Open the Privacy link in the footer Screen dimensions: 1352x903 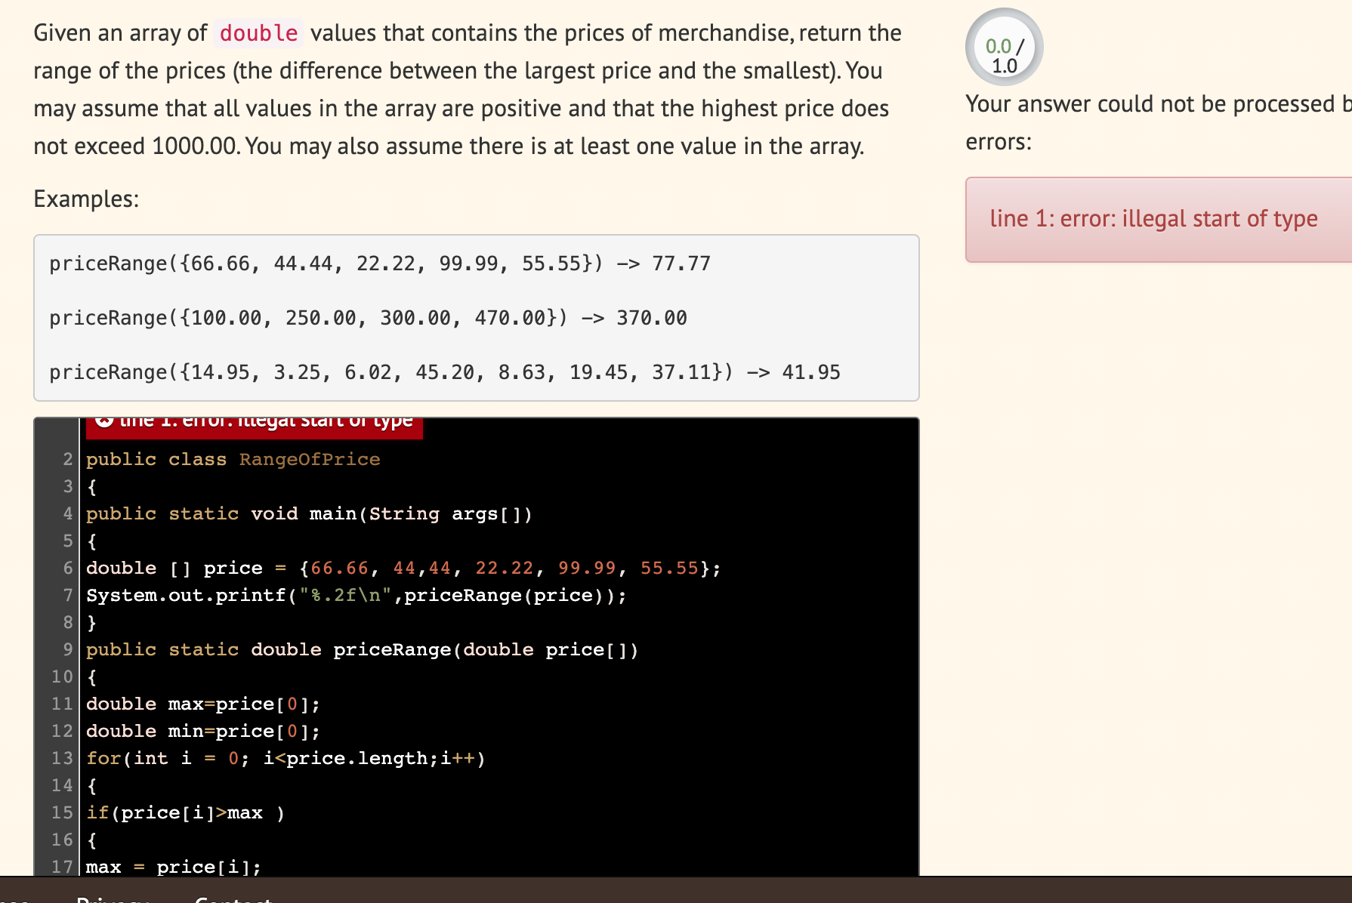pyautogui.click(x=111, y=898)
